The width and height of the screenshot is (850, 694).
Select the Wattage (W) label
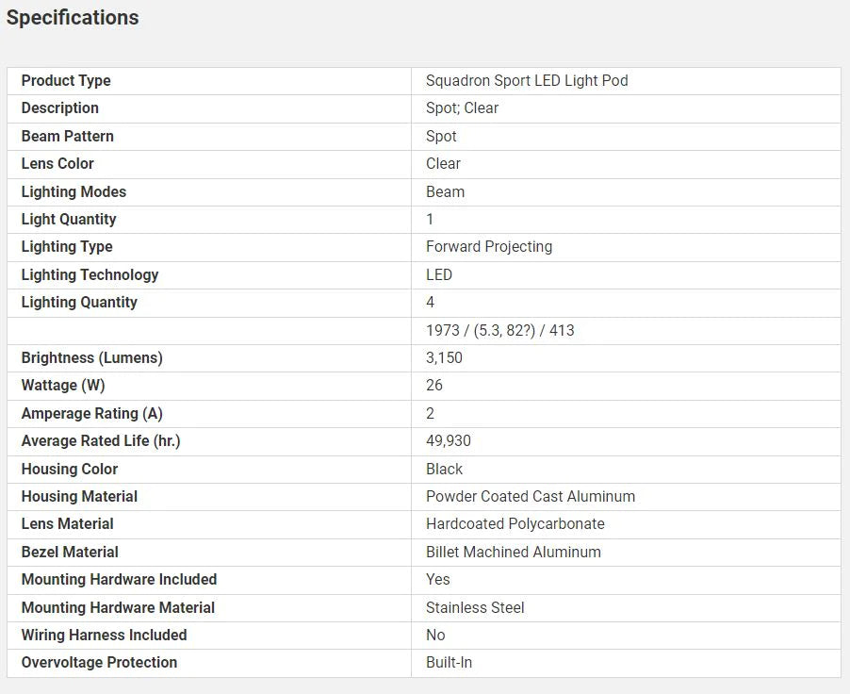click(x=63, y=386)
